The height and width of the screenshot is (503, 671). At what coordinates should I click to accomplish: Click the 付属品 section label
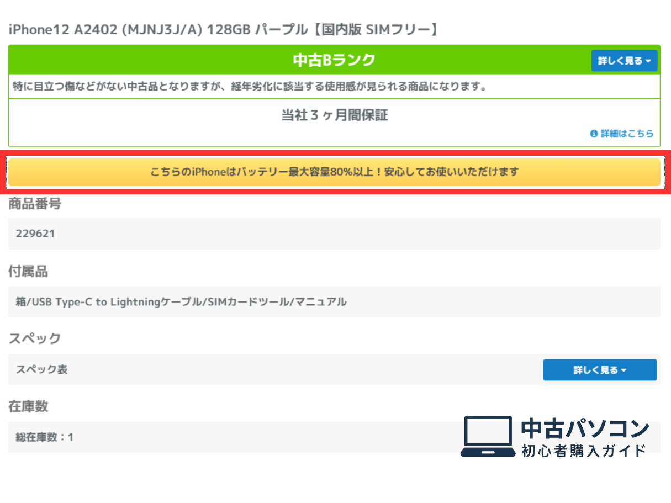(x=28, y=271)
